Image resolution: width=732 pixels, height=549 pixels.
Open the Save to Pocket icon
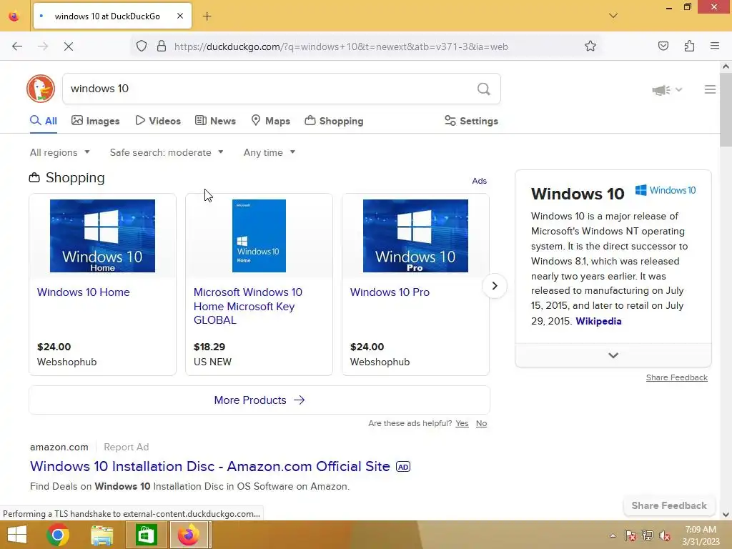point(663,46)
